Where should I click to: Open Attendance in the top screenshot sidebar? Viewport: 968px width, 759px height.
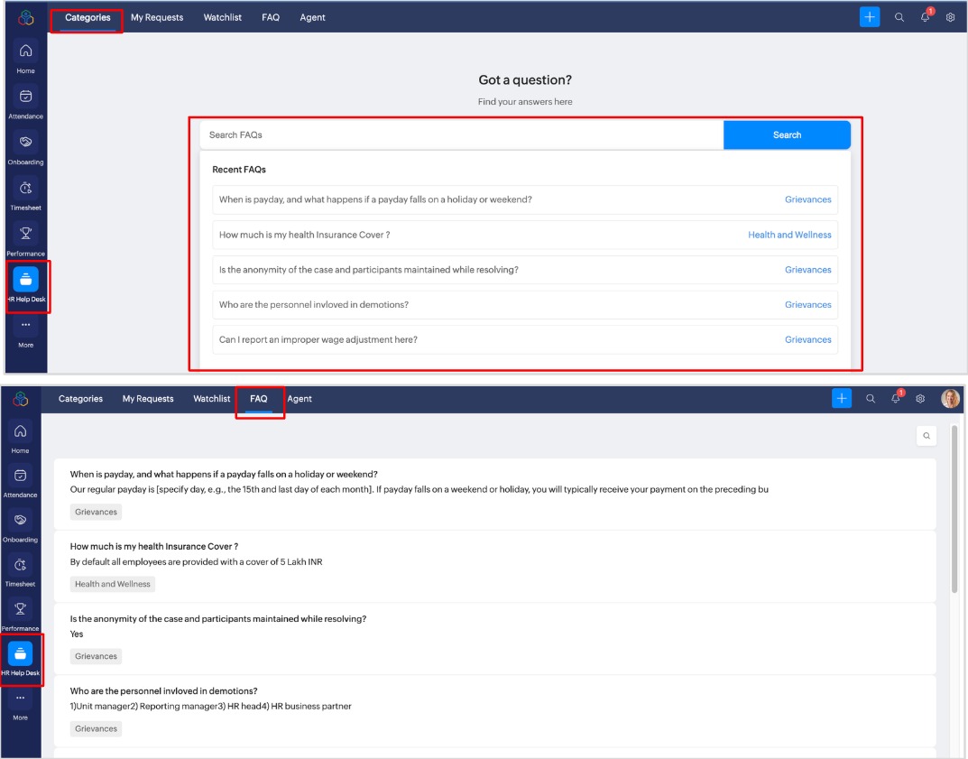click(25, 103)
